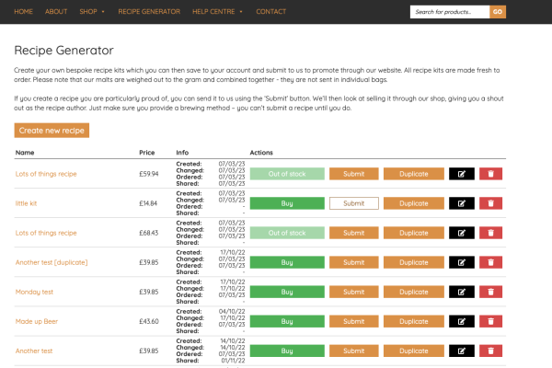552x368 pixels.
Task: Open the 'Monday test' recipe link
Action: (34, 292)
